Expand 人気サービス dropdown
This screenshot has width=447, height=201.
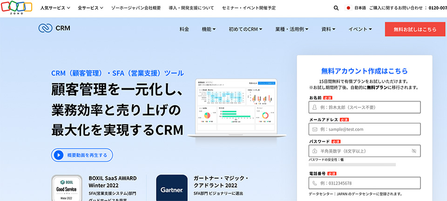coord(55,8)
